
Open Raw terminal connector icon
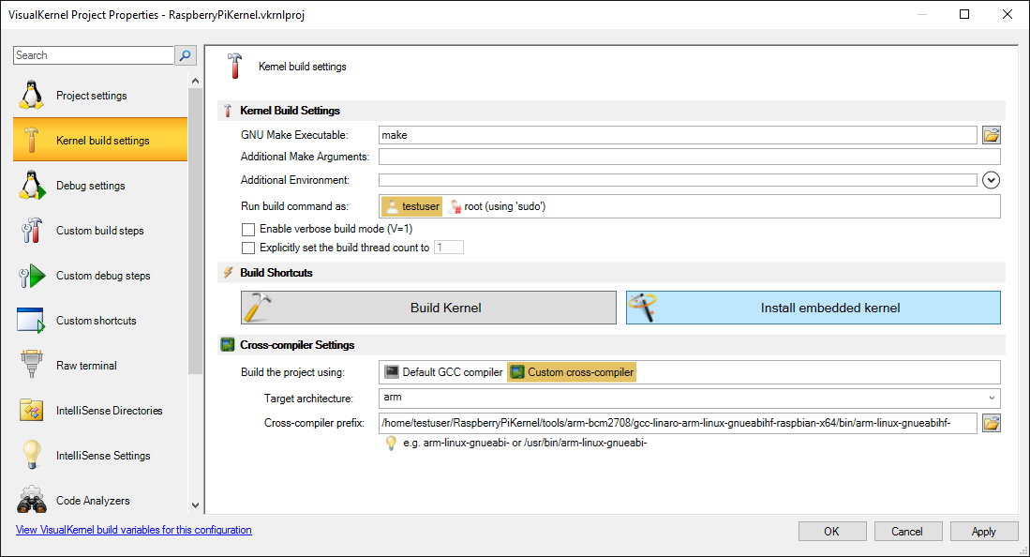(32, 366)
